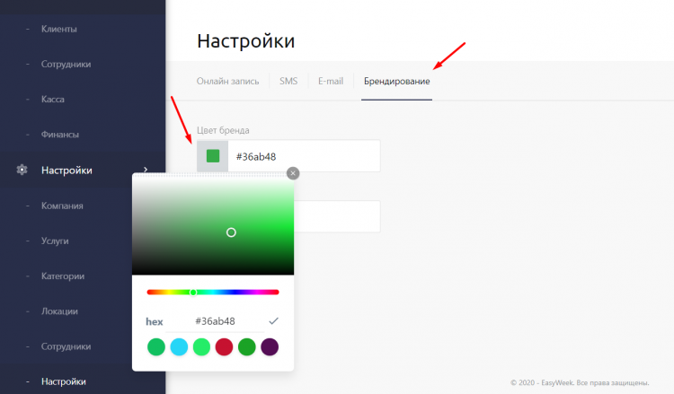Pick the purple preset color swatch
The image size is (674, 394).
click(x=270, y=346)
